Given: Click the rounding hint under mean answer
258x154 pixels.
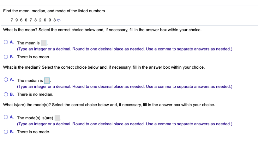Looking at the screenshot, I should (125, 49).
